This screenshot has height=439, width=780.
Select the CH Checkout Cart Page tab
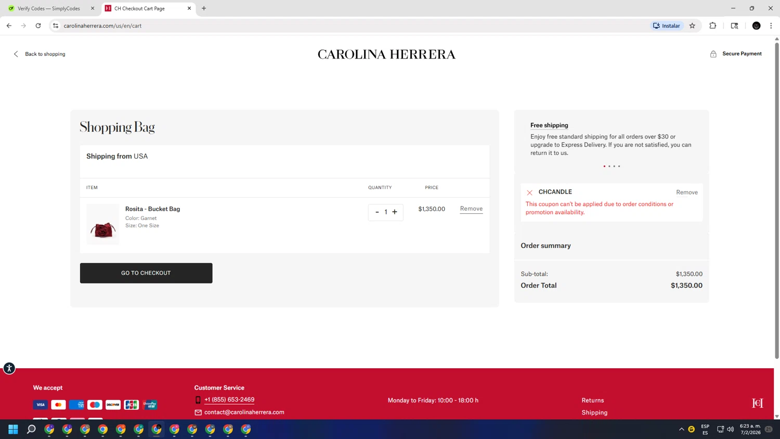point(148,8)
